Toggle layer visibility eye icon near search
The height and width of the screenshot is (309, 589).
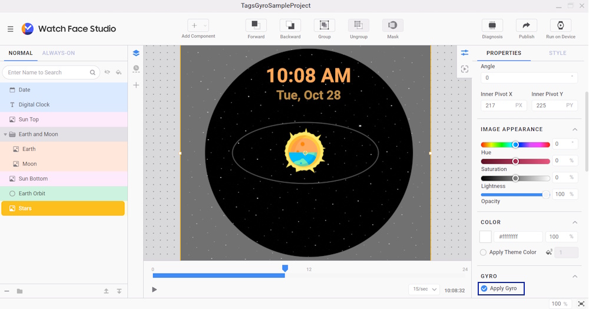pyautogui.click(x=107, y=73)
